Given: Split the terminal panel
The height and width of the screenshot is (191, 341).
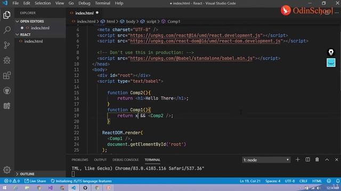Looking at the screenshot, I should [x=307, y=160].
